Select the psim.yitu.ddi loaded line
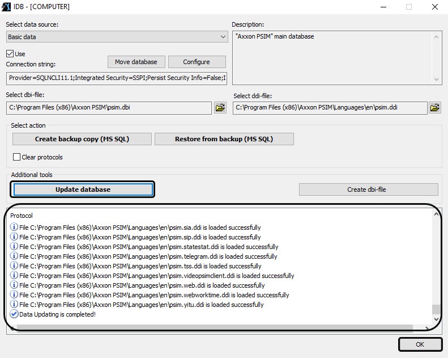448x358 pixels. click(142, 305)
